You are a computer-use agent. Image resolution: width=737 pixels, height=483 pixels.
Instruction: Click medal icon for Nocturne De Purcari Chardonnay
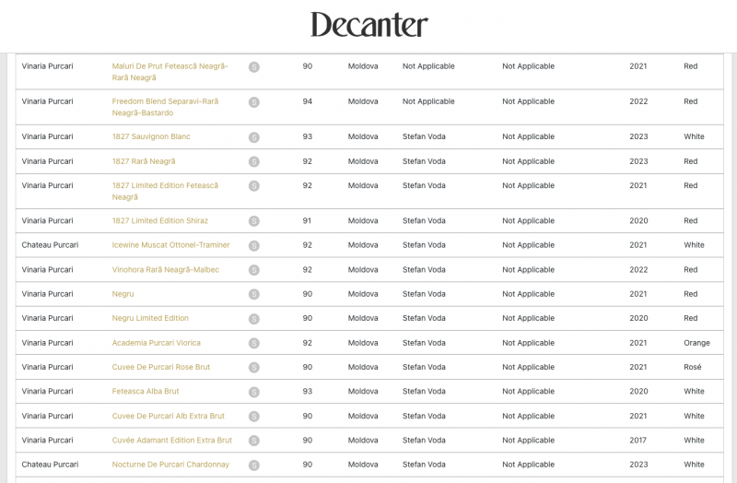coord(254,465)
